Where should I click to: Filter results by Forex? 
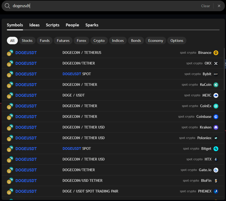(81, 41)
